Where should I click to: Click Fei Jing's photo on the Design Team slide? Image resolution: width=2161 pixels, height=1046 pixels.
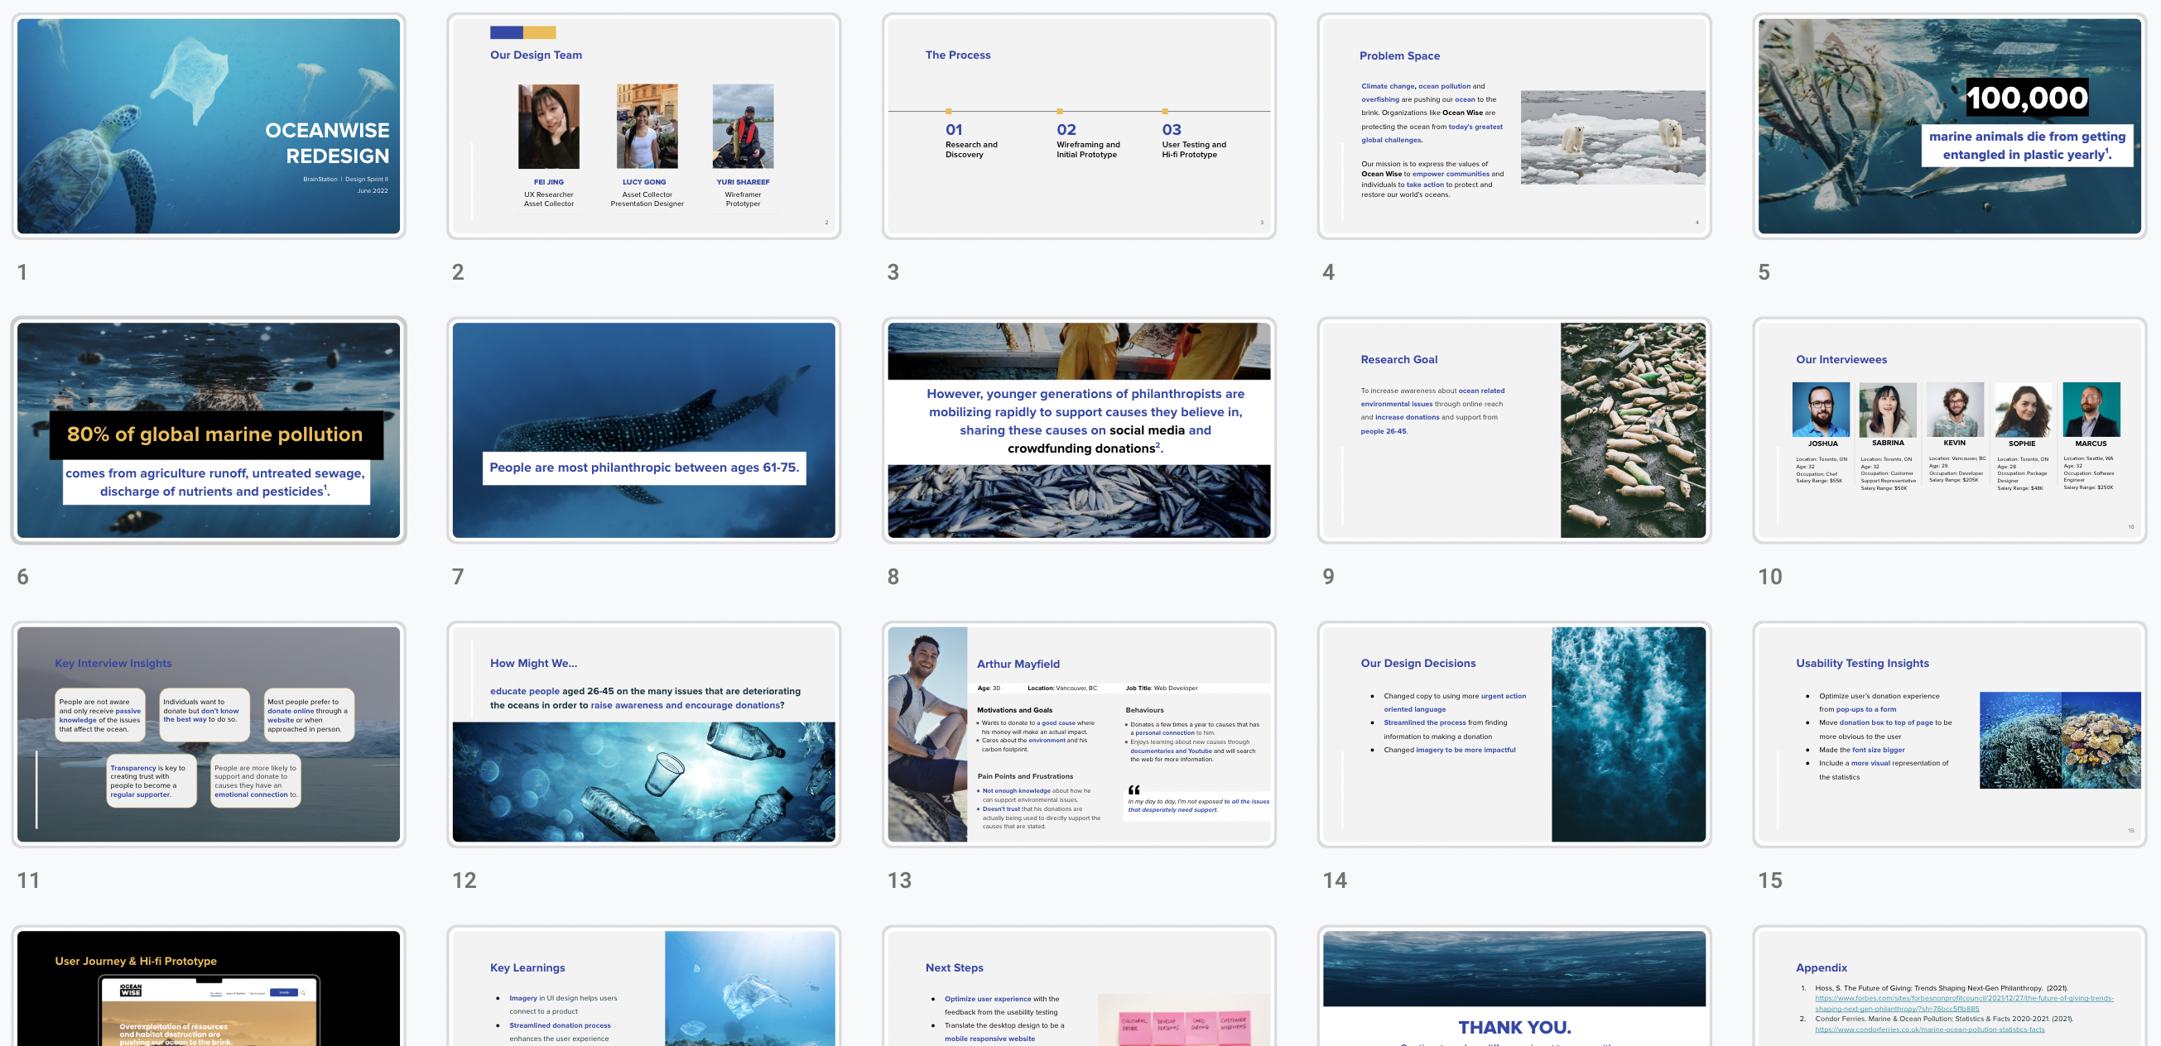tap(549, 127)
